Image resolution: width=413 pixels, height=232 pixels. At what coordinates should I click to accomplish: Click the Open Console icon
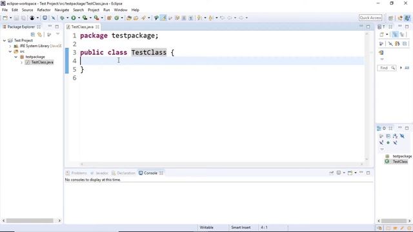click(x=350, y=173)
